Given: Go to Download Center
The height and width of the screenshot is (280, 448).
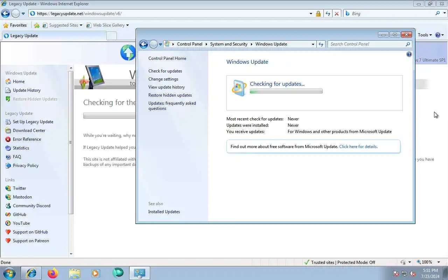Looking at the screenshot, I should [29, 131].
